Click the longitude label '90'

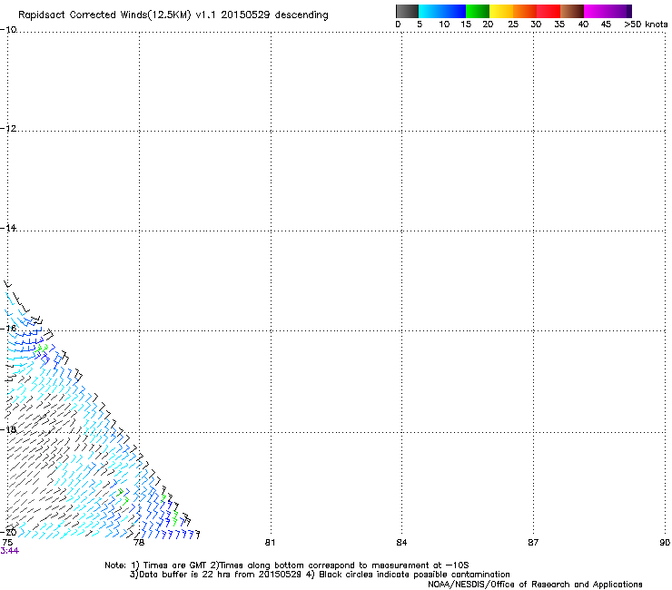point(665,543)
